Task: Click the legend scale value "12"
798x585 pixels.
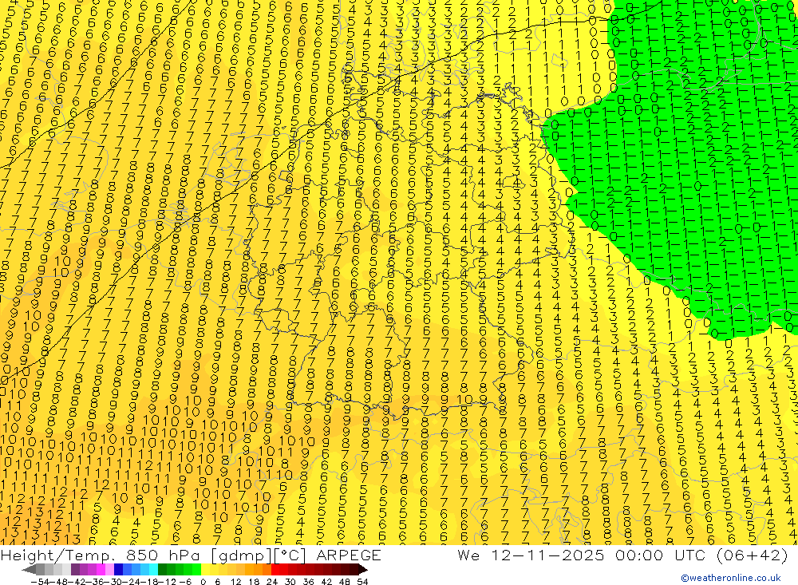Action: (x=236, y=582)
